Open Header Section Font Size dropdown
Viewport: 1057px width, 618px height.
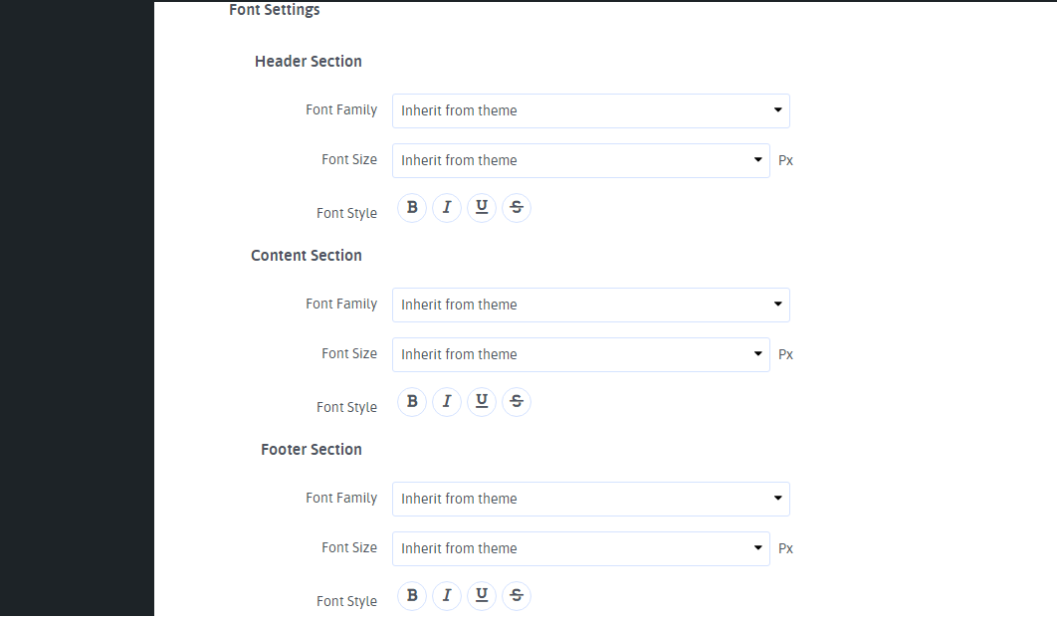pos(581,160)
